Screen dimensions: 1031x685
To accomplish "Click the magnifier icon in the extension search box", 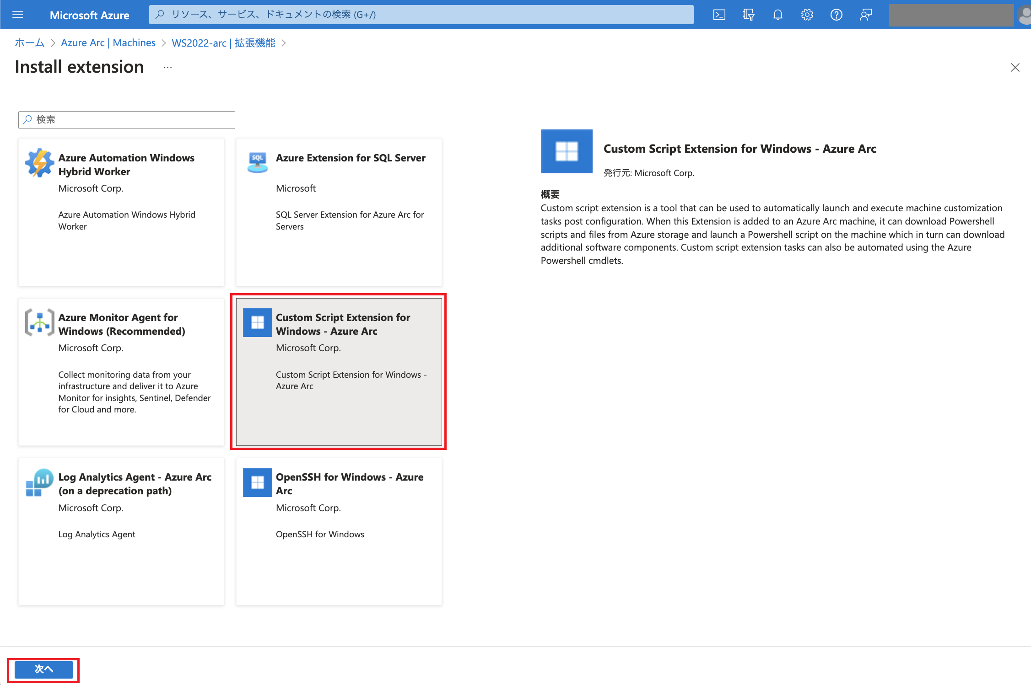I will click(x=27, y=120).
